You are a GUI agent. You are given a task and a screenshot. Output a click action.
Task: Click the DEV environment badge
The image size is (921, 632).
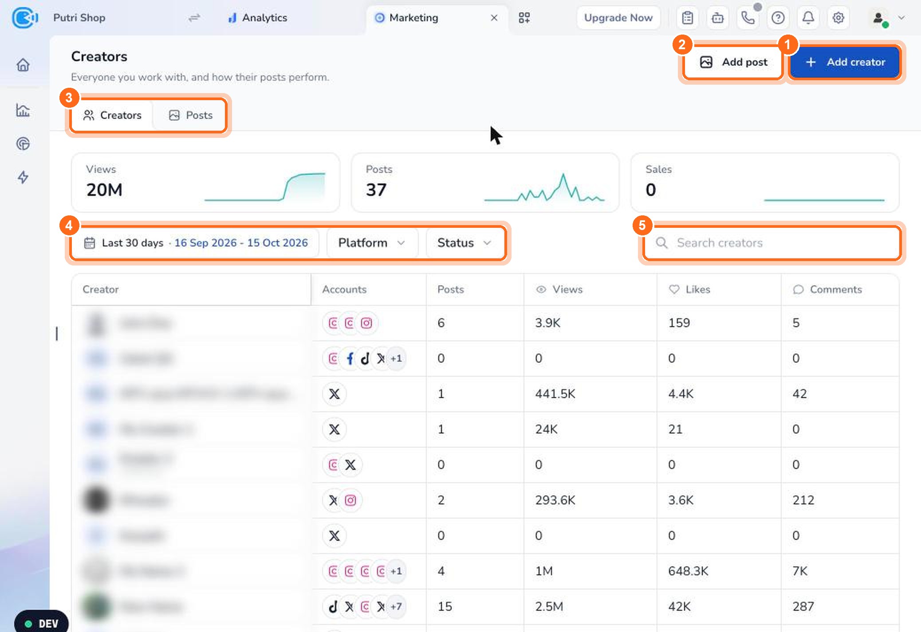(x=41, y=624)
